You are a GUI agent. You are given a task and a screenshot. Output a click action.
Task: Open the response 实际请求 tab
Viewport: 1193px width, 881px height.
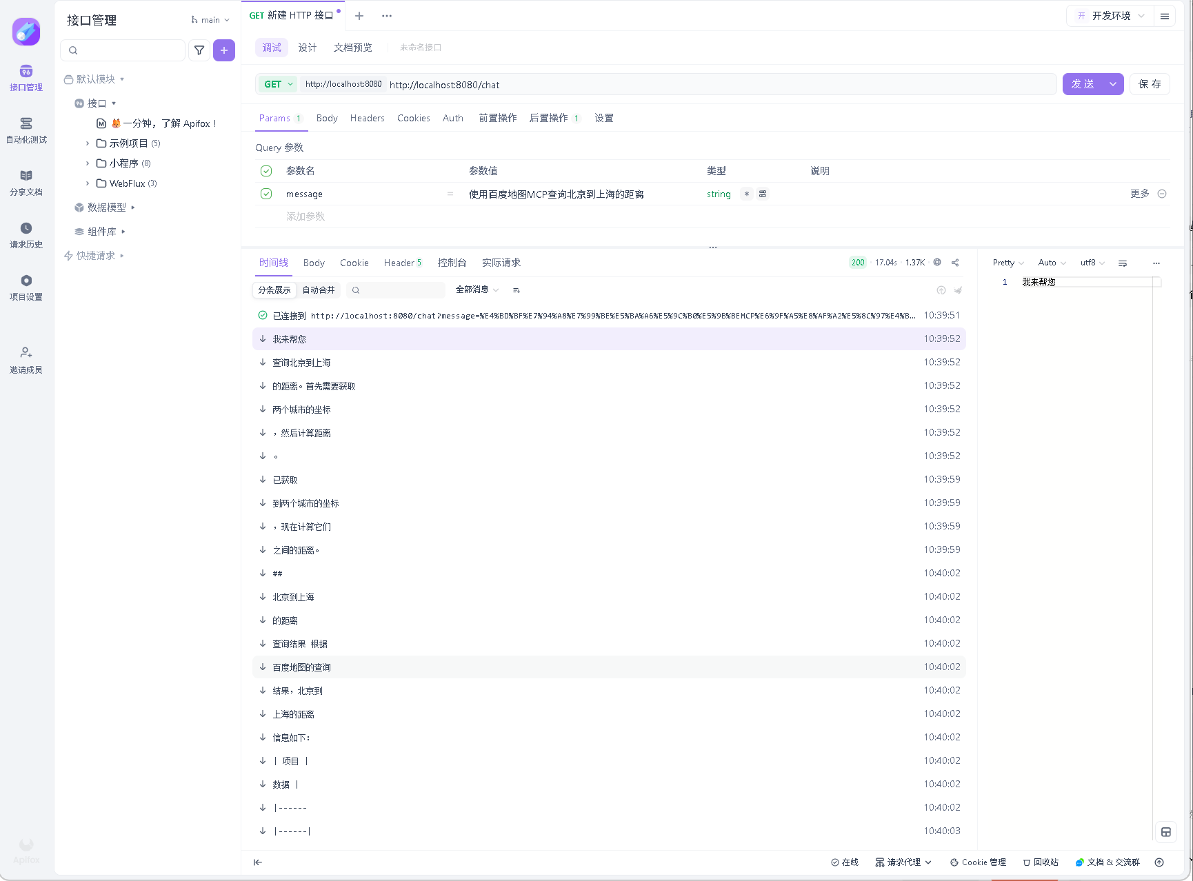coord(501,263)
